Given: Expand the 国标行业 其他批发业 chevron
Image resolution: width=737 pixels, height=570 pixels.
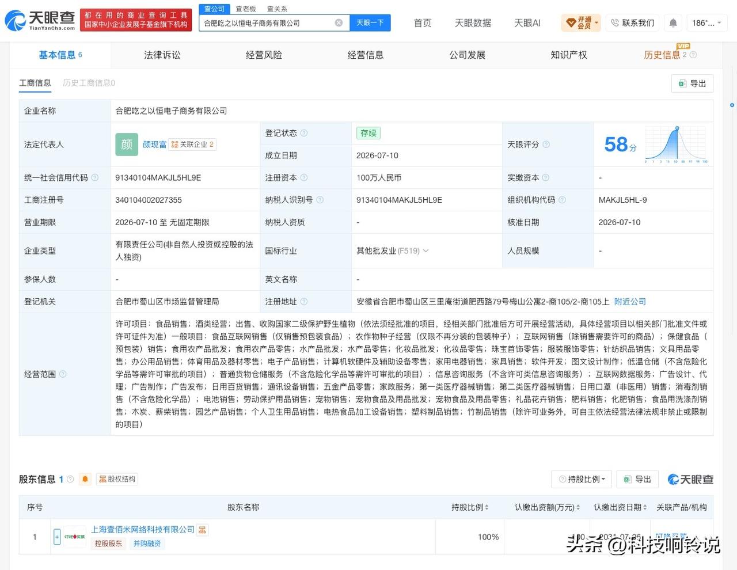Looking at the screenshot, I should tap(426, 251).
